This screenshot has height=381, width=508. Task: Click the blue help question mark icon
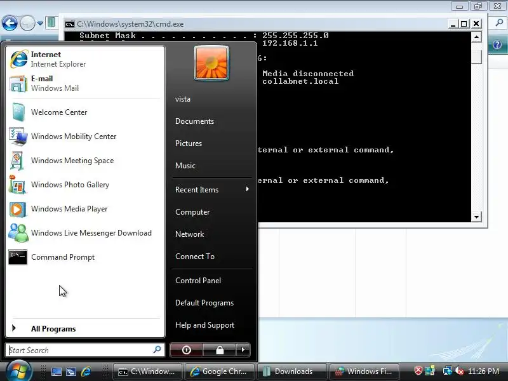(497, 44)
